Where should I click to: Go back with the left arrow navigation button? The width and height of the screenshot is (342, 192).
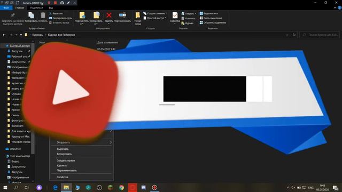point(4,35)
